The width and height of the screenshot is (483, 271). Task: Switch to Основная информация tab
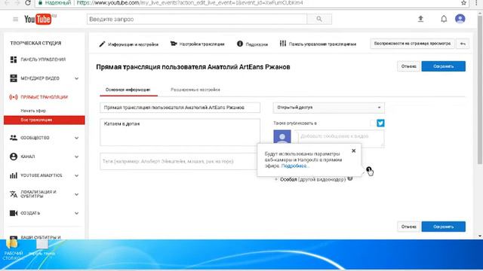coord(128,90)
